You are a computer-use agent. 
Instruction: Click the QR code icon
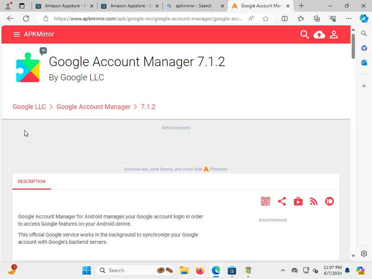266,201
